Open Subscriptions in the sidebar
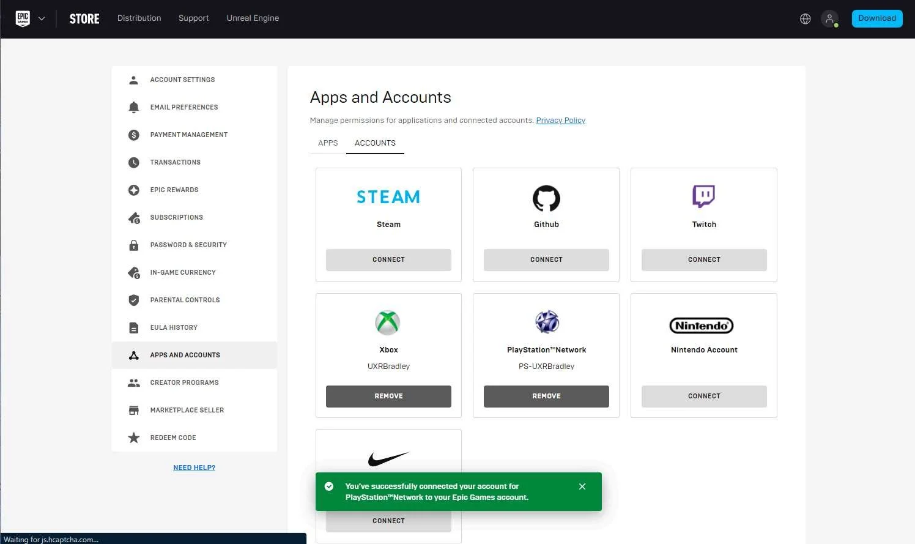 coord(194,218)
